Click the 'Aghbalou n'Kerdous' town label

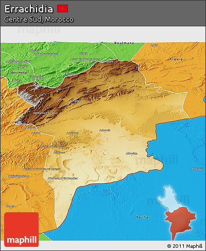pos(45,113)
